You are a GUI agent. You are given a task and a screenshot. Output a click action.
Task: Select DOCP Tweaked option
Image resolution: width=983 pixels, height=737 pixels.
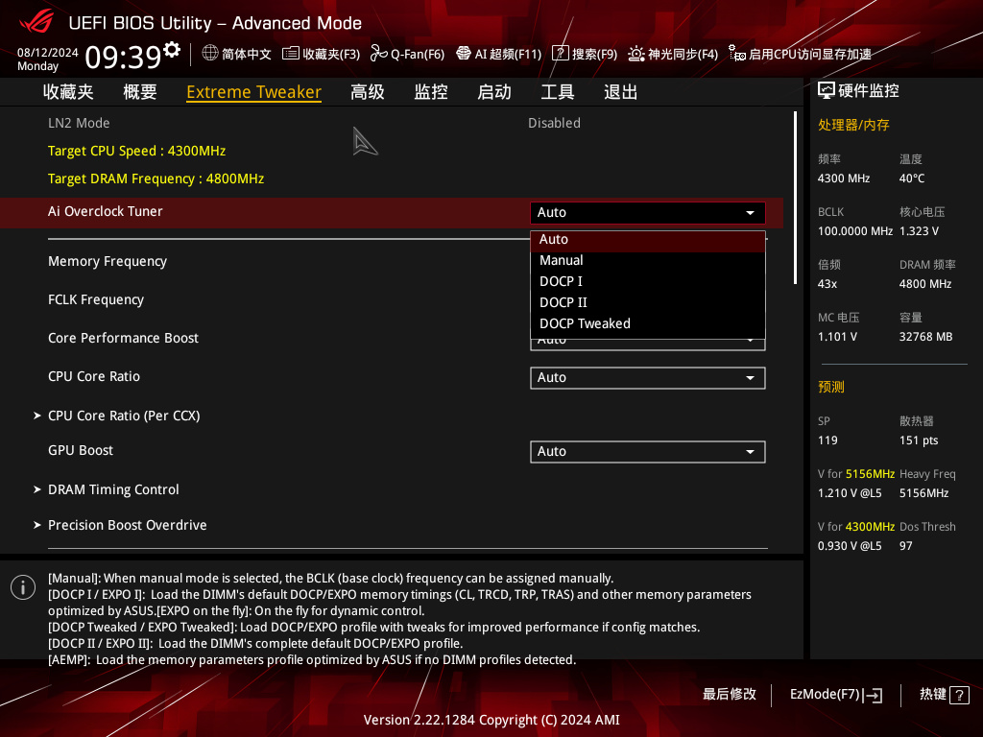(x=648, y=324)
